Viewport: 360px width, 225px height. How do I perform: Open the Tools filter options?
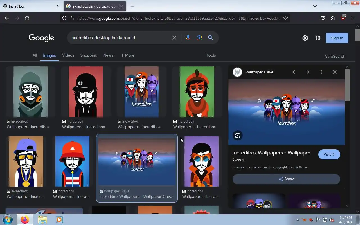tap(211, 55)
